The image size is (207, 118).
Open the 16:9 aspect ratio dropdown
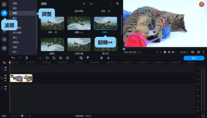click(184, 52)
